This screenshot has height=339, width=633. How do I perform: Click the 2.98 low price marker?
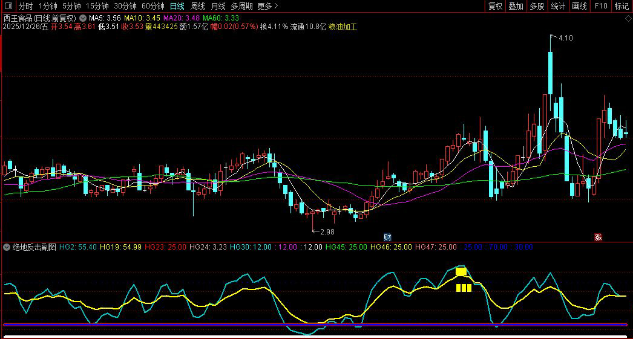click(x=327, y=232)
